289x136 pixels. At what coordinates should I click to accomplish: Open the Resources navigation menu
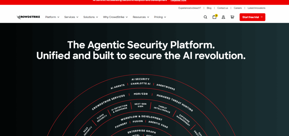click(141, 17)
